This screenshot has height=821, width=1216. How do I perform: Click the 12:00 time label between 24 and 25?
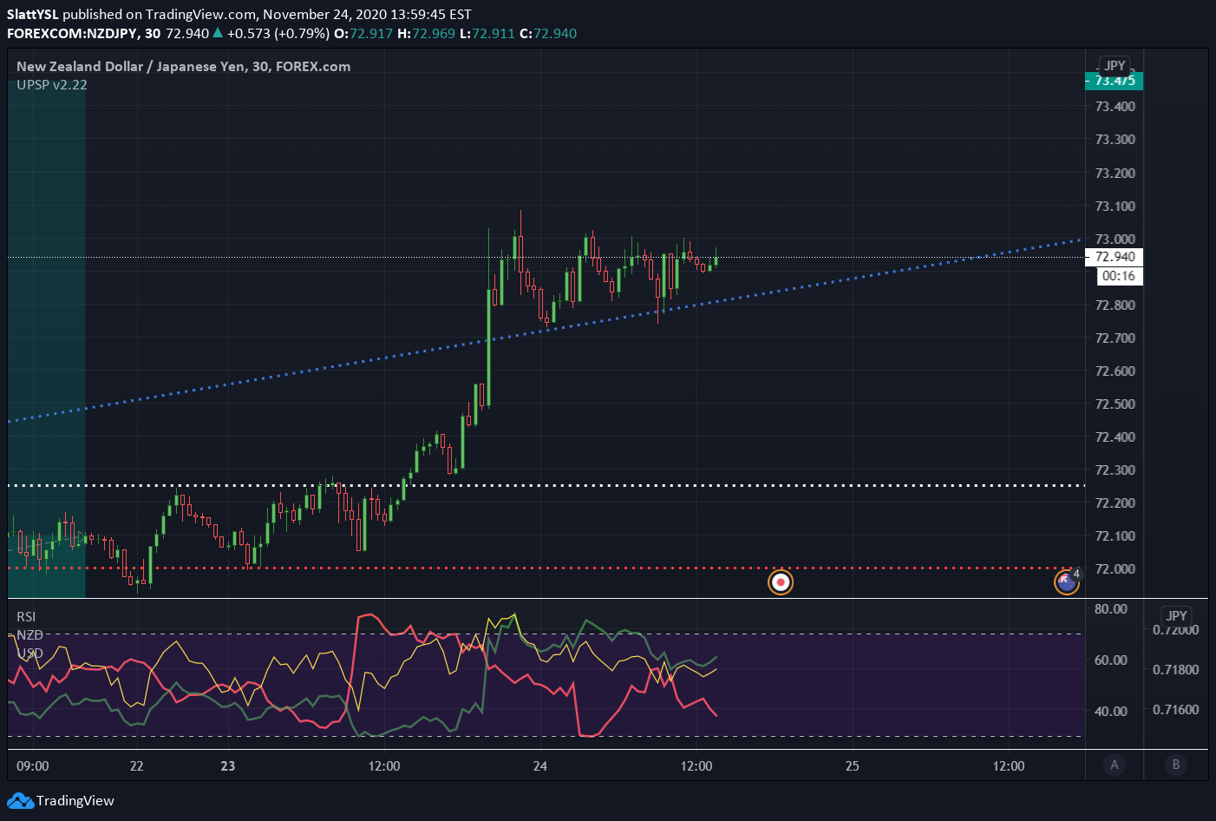[x=696, y=765]
